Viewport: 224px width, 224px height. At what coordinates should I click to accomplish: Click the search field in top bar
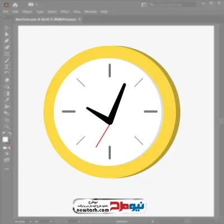pyautogui.click(x=172, y=4)
